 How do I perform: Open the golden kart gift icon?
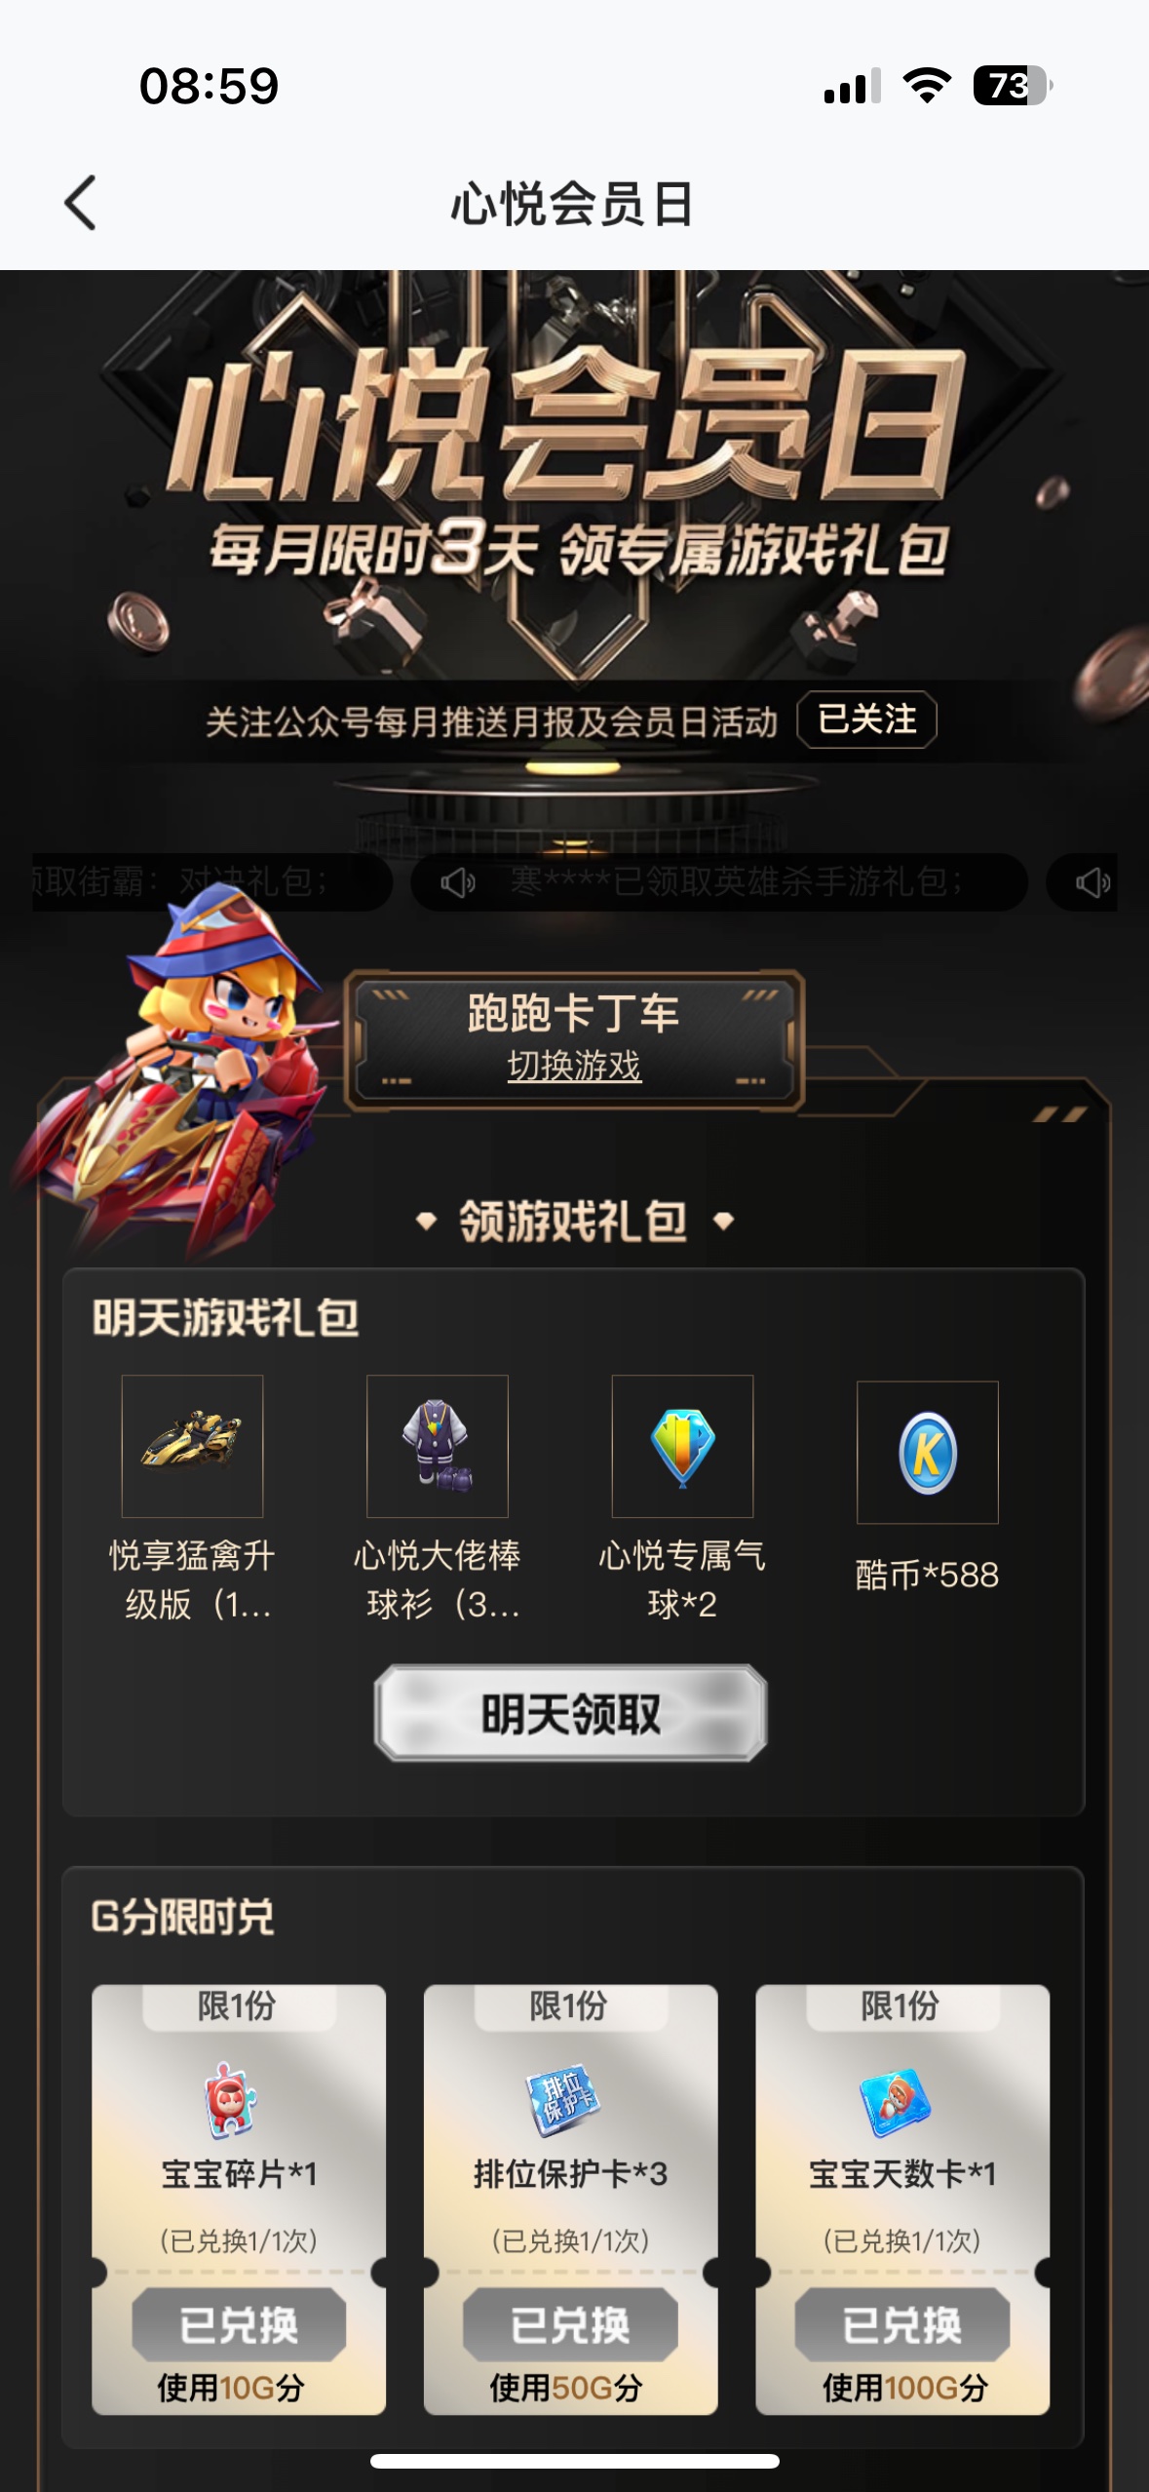tap(192, 1446)
